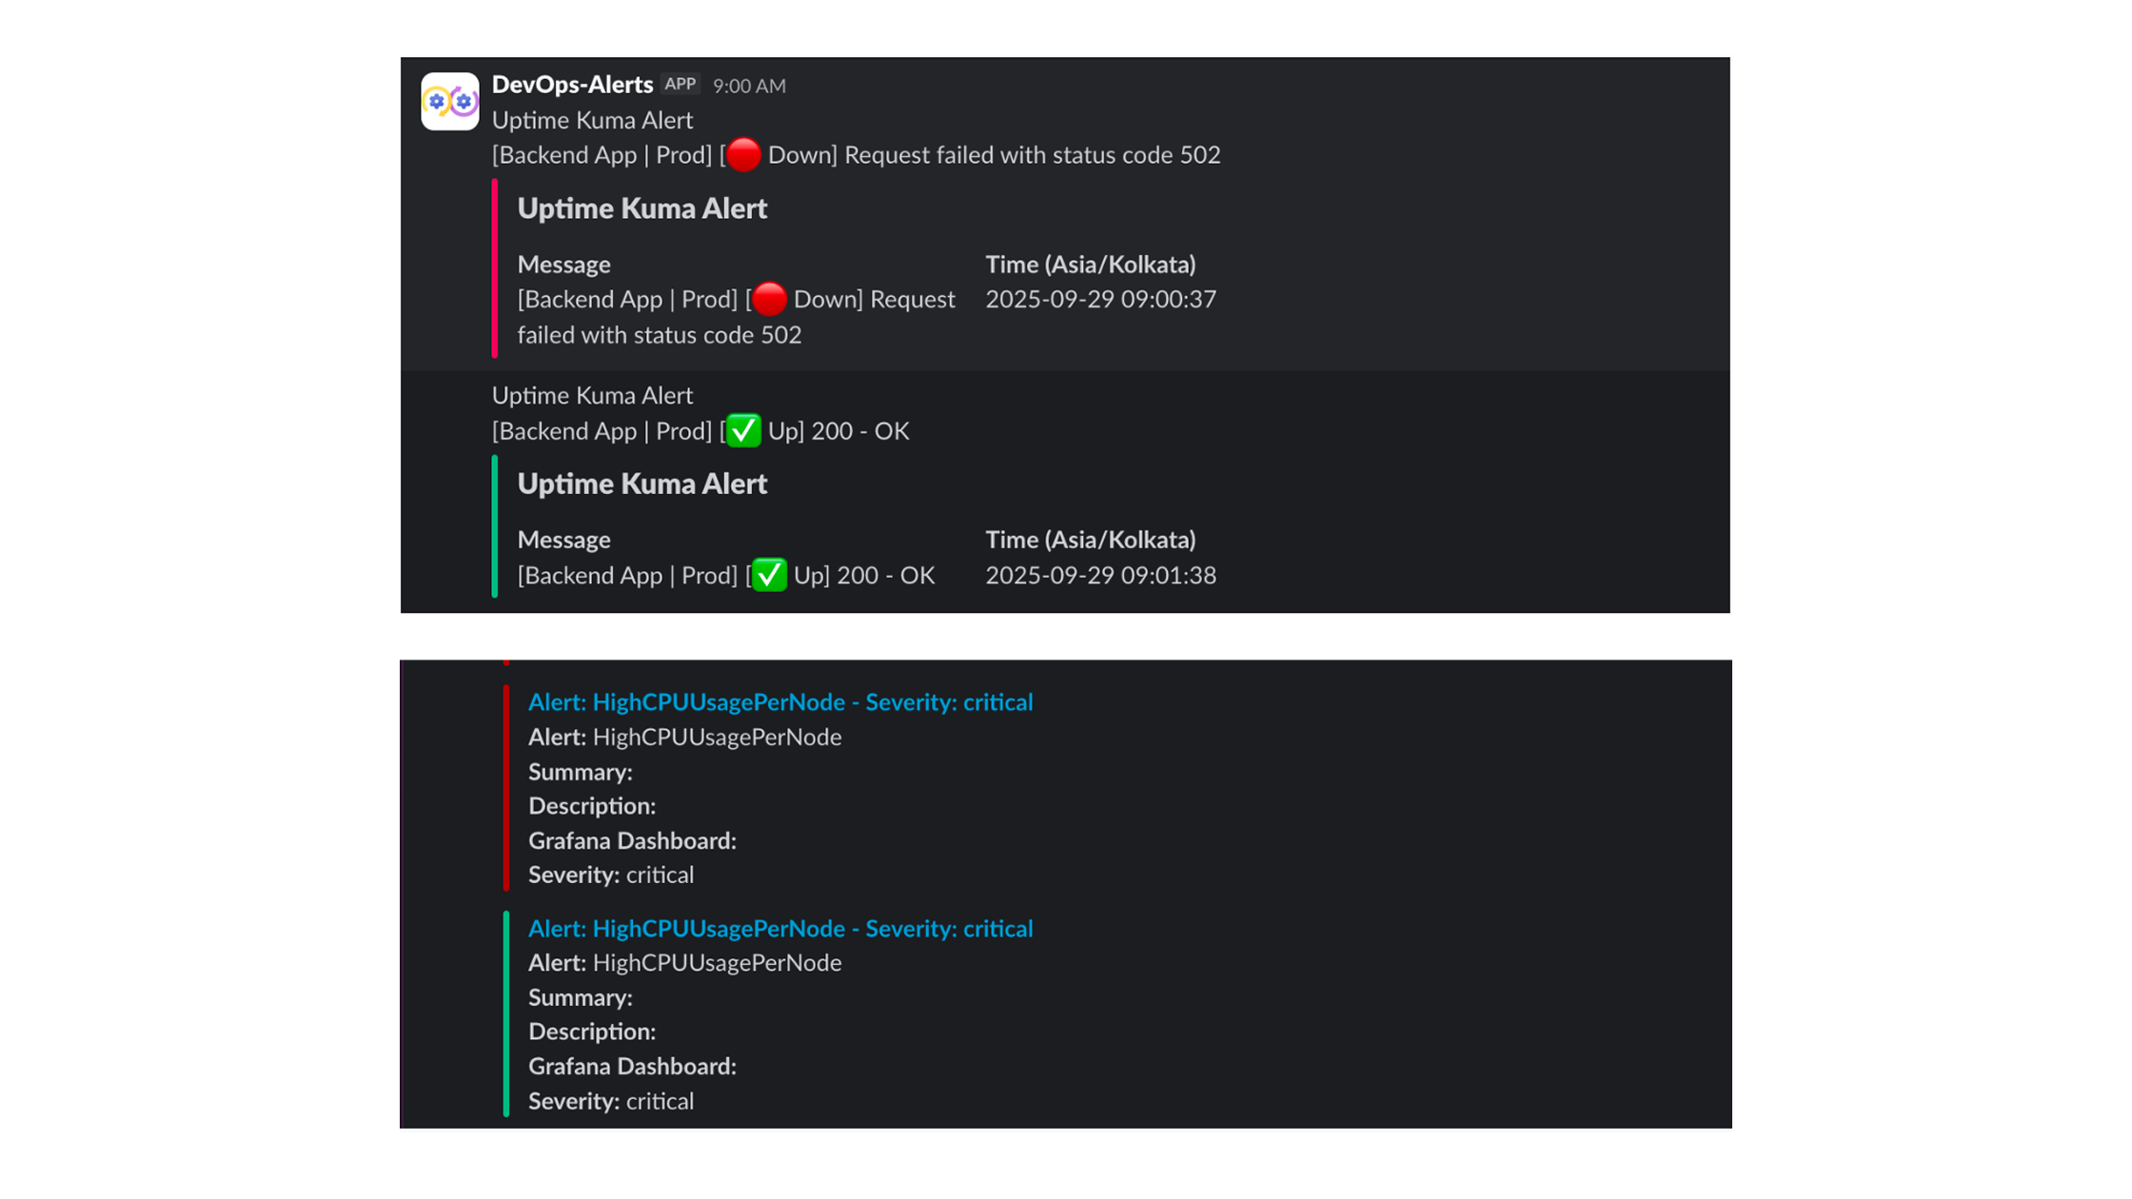Open the green-bar HighCPUUsagePerNode alert title link
This screenshot has width=2132, height=1199.
coord(780,929)
